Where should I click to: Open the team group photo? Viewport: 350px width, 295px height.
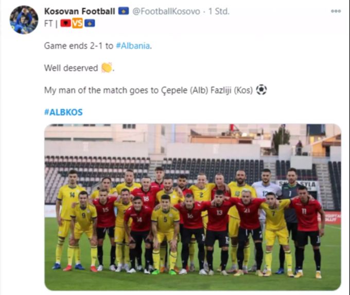[x=192, y=207]
